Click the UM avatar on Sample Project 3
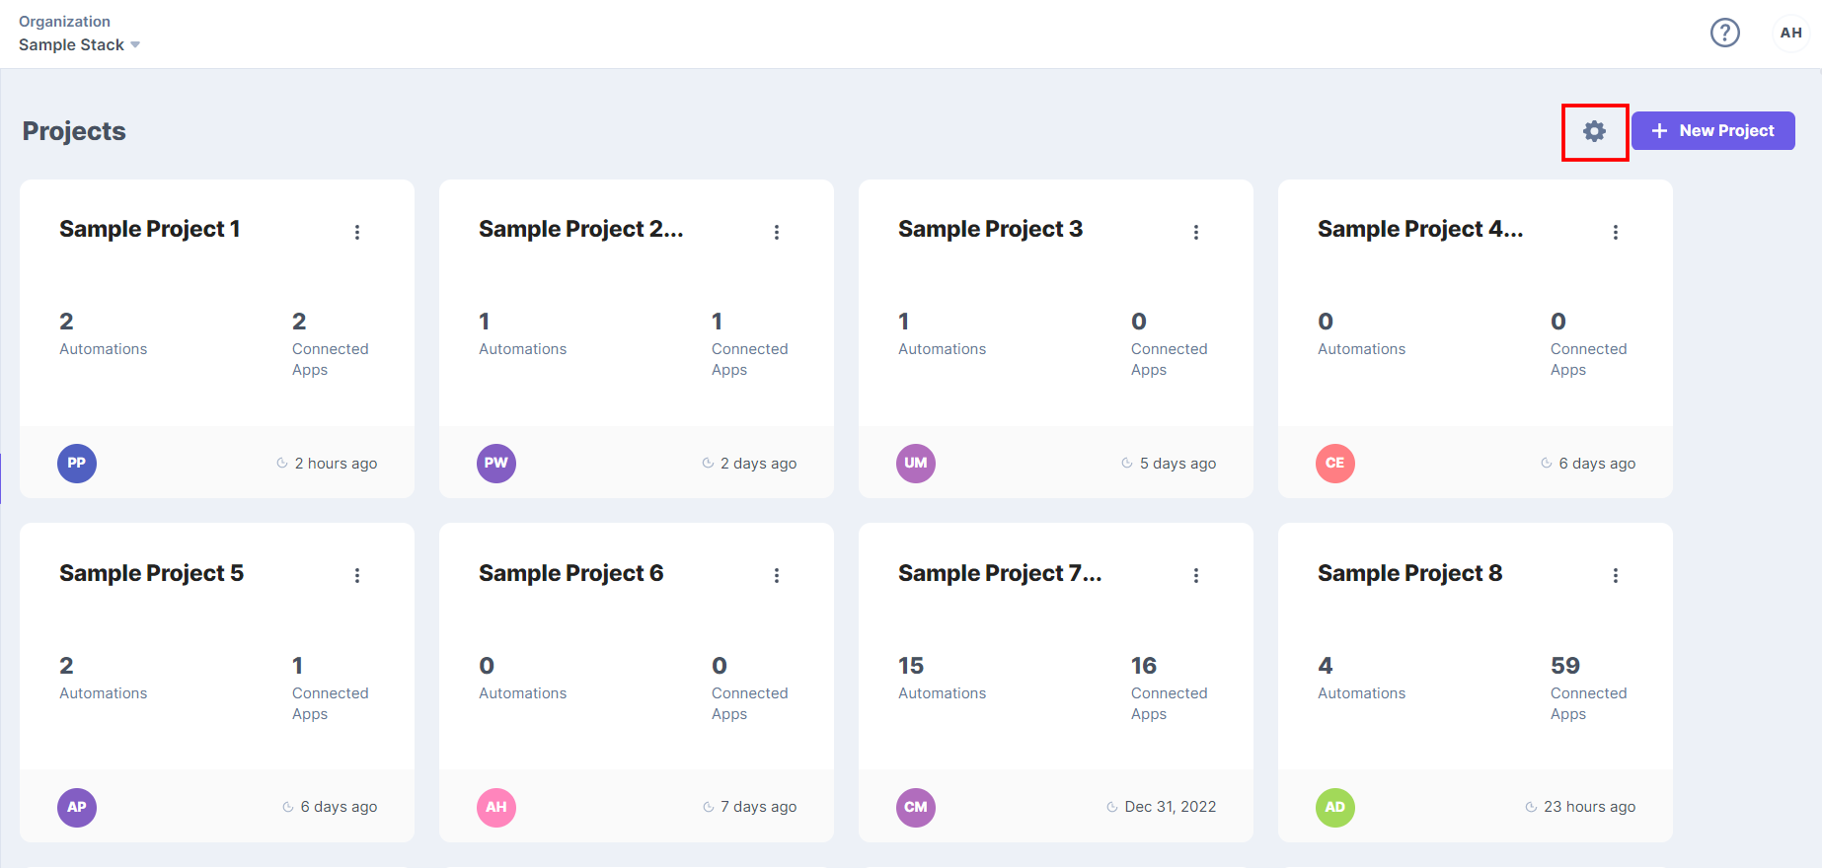Screen dimensions: 1822x868 point(916,463)
